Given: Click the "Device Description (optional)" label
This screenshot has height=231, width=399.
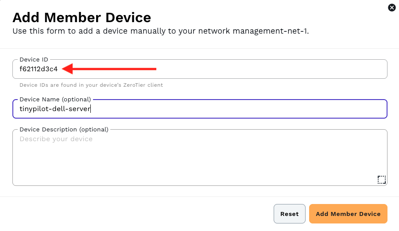Looking at the screenshot, I should click(64, 130).
